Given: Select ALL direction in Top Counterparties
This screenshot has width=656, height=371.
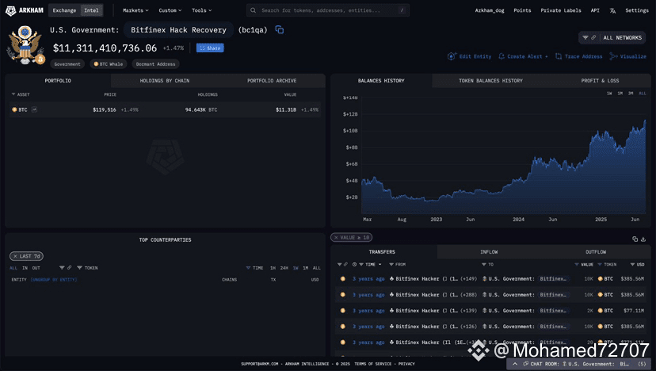Looking at the screenshot, I should coord(13,268).
